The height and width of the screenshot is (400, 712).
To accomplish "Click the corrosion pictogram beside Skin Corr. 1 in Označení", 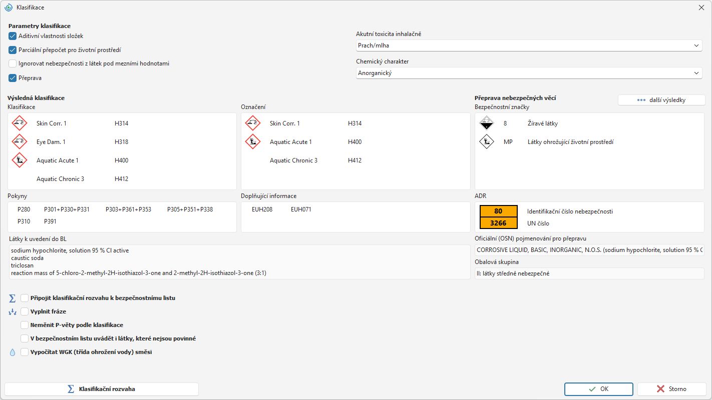I will [253, 123].
